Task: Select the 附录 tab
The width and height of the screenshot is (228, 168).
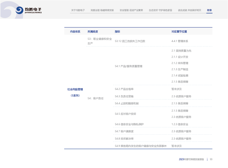Action: click(209, 10)
